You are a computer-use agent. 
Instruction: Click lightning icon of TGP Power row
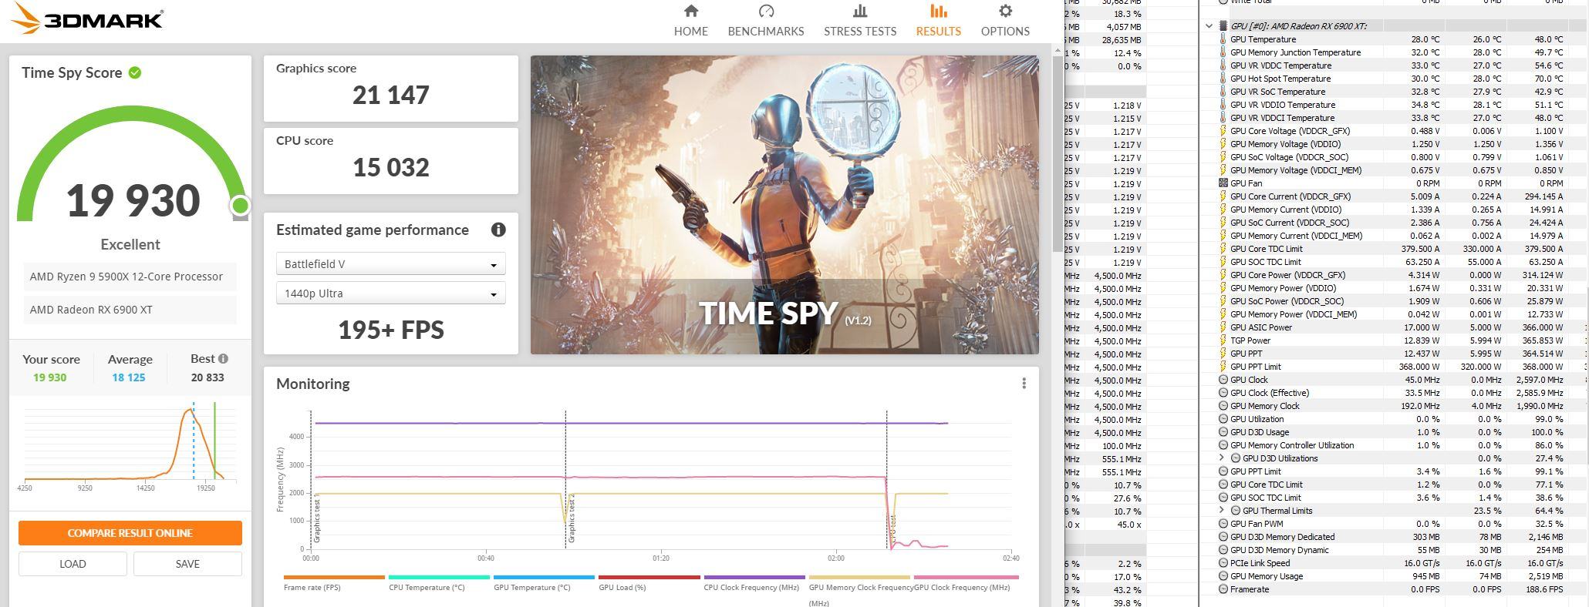[1223, 340]
